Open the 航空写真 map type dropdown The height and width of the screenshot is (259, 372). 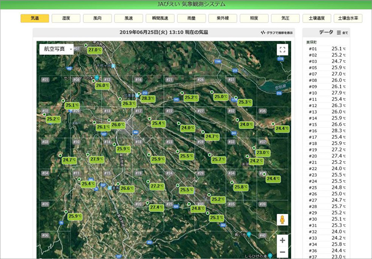(56, 49)
